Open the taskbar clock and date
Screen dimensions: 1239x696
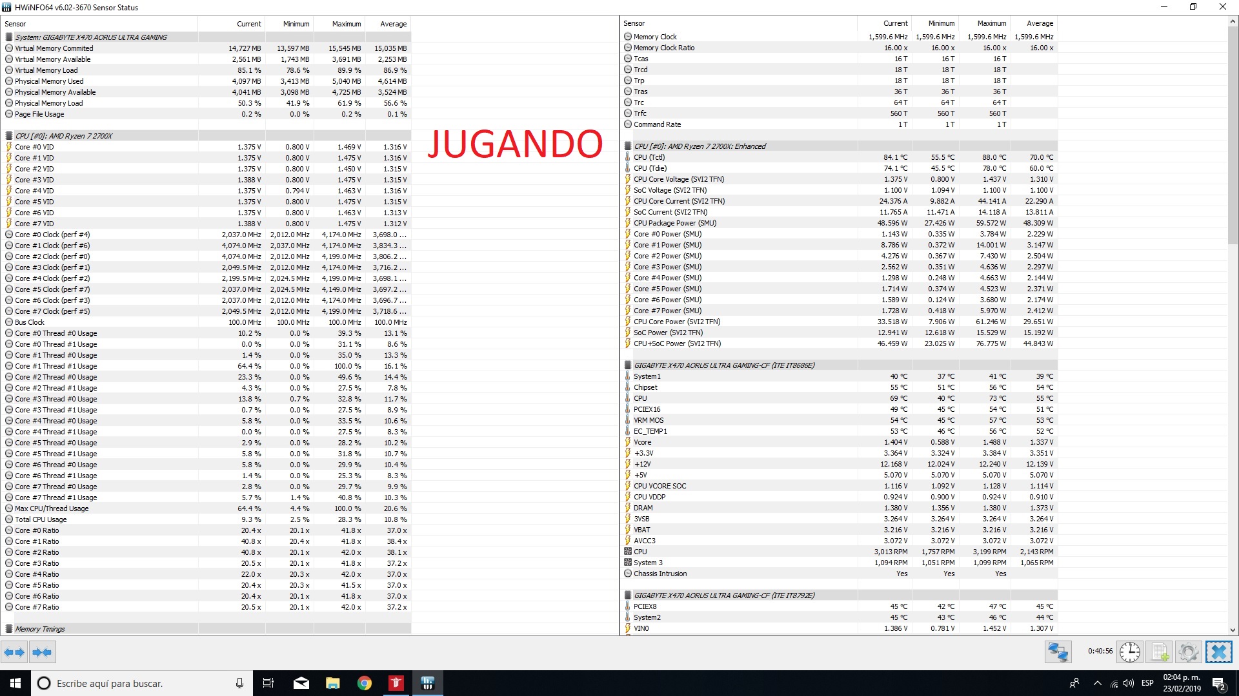1182,683
